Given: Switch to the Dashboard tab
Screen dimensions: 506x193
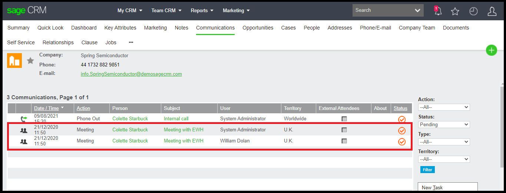Looking at the screenshot, I should tap(84, 28).
